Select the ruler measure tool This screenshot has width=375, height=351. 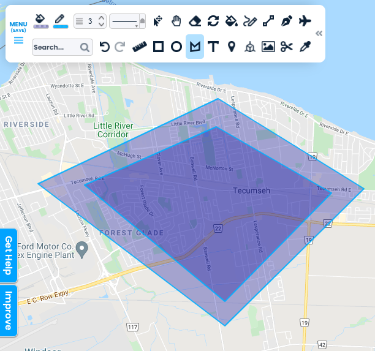click(140, 47)
